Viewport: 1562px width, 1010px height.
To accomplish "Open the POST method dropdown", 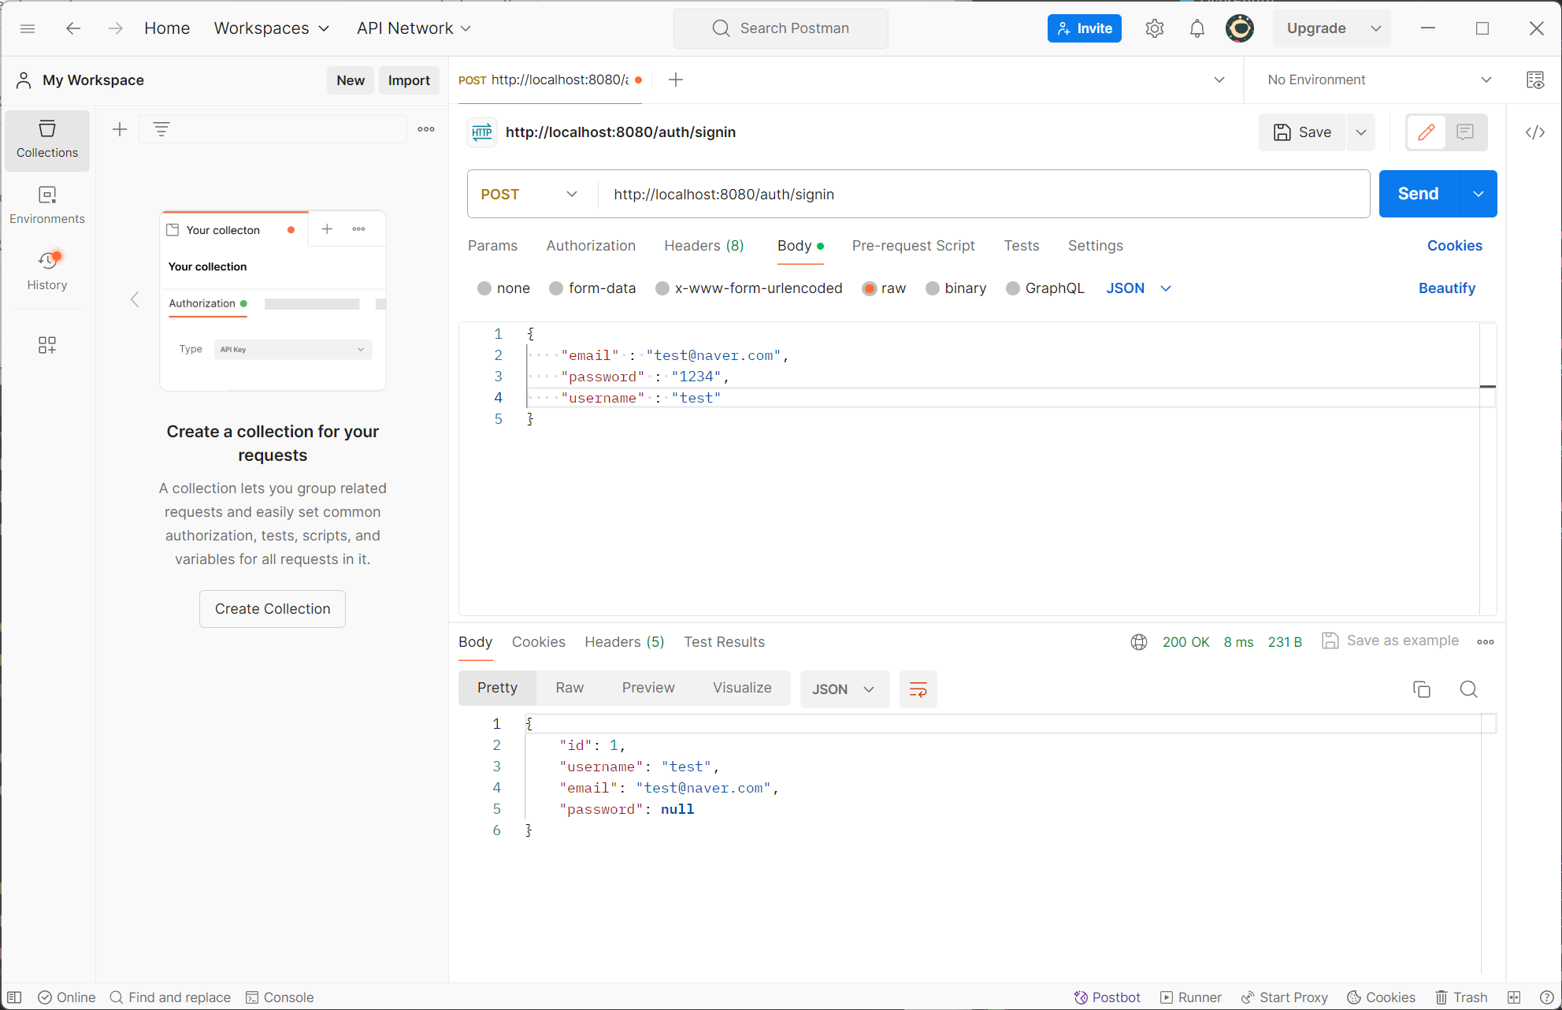I will [529, 194].
